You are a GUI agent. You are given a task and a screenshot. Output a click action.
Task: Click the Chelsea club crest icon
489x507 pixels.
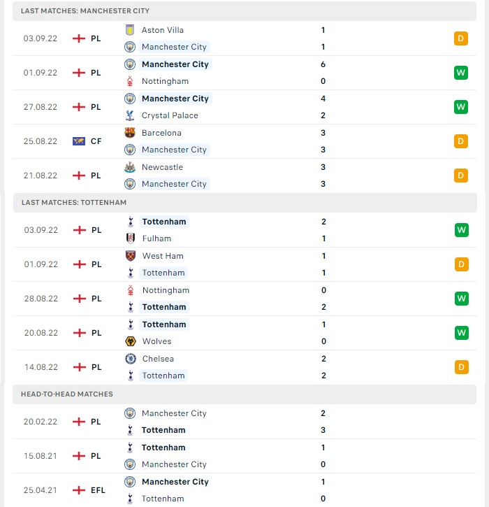point(131,359)
